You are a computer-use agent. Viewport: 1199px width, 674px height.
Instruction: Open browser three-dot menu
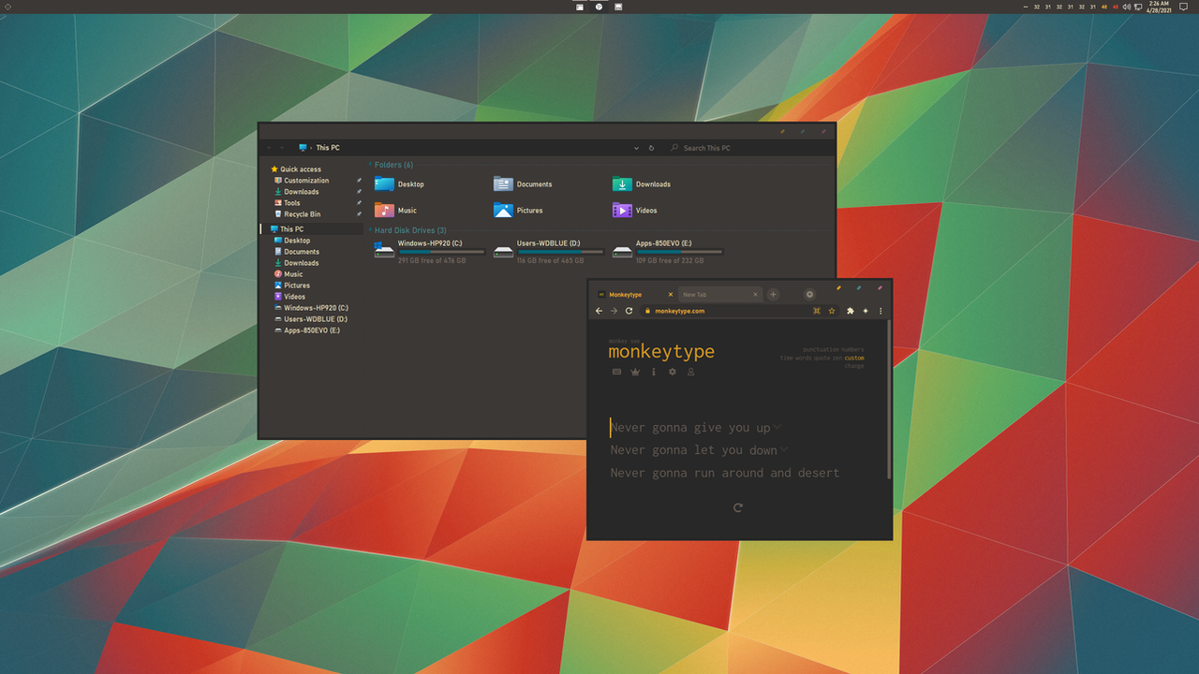pyautogui.click(x=881, y=311)
